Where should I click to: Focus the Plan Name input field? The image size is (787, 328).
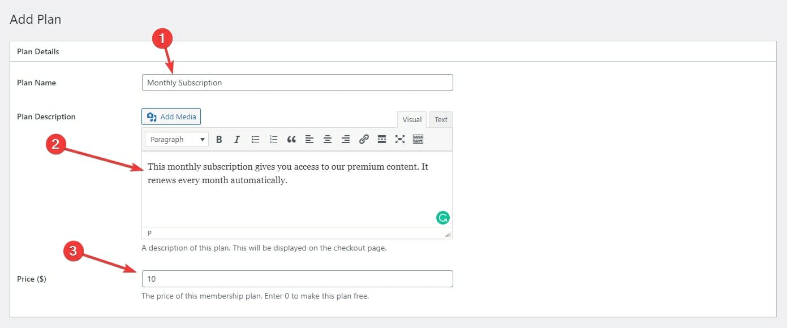(298, 83)
